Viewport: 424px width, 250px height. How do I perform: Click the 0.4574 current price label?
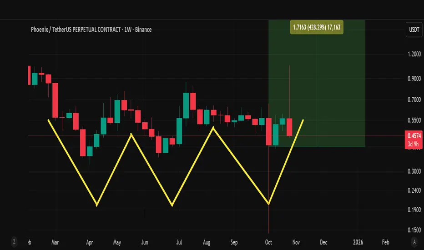click(x=414, y=135)
